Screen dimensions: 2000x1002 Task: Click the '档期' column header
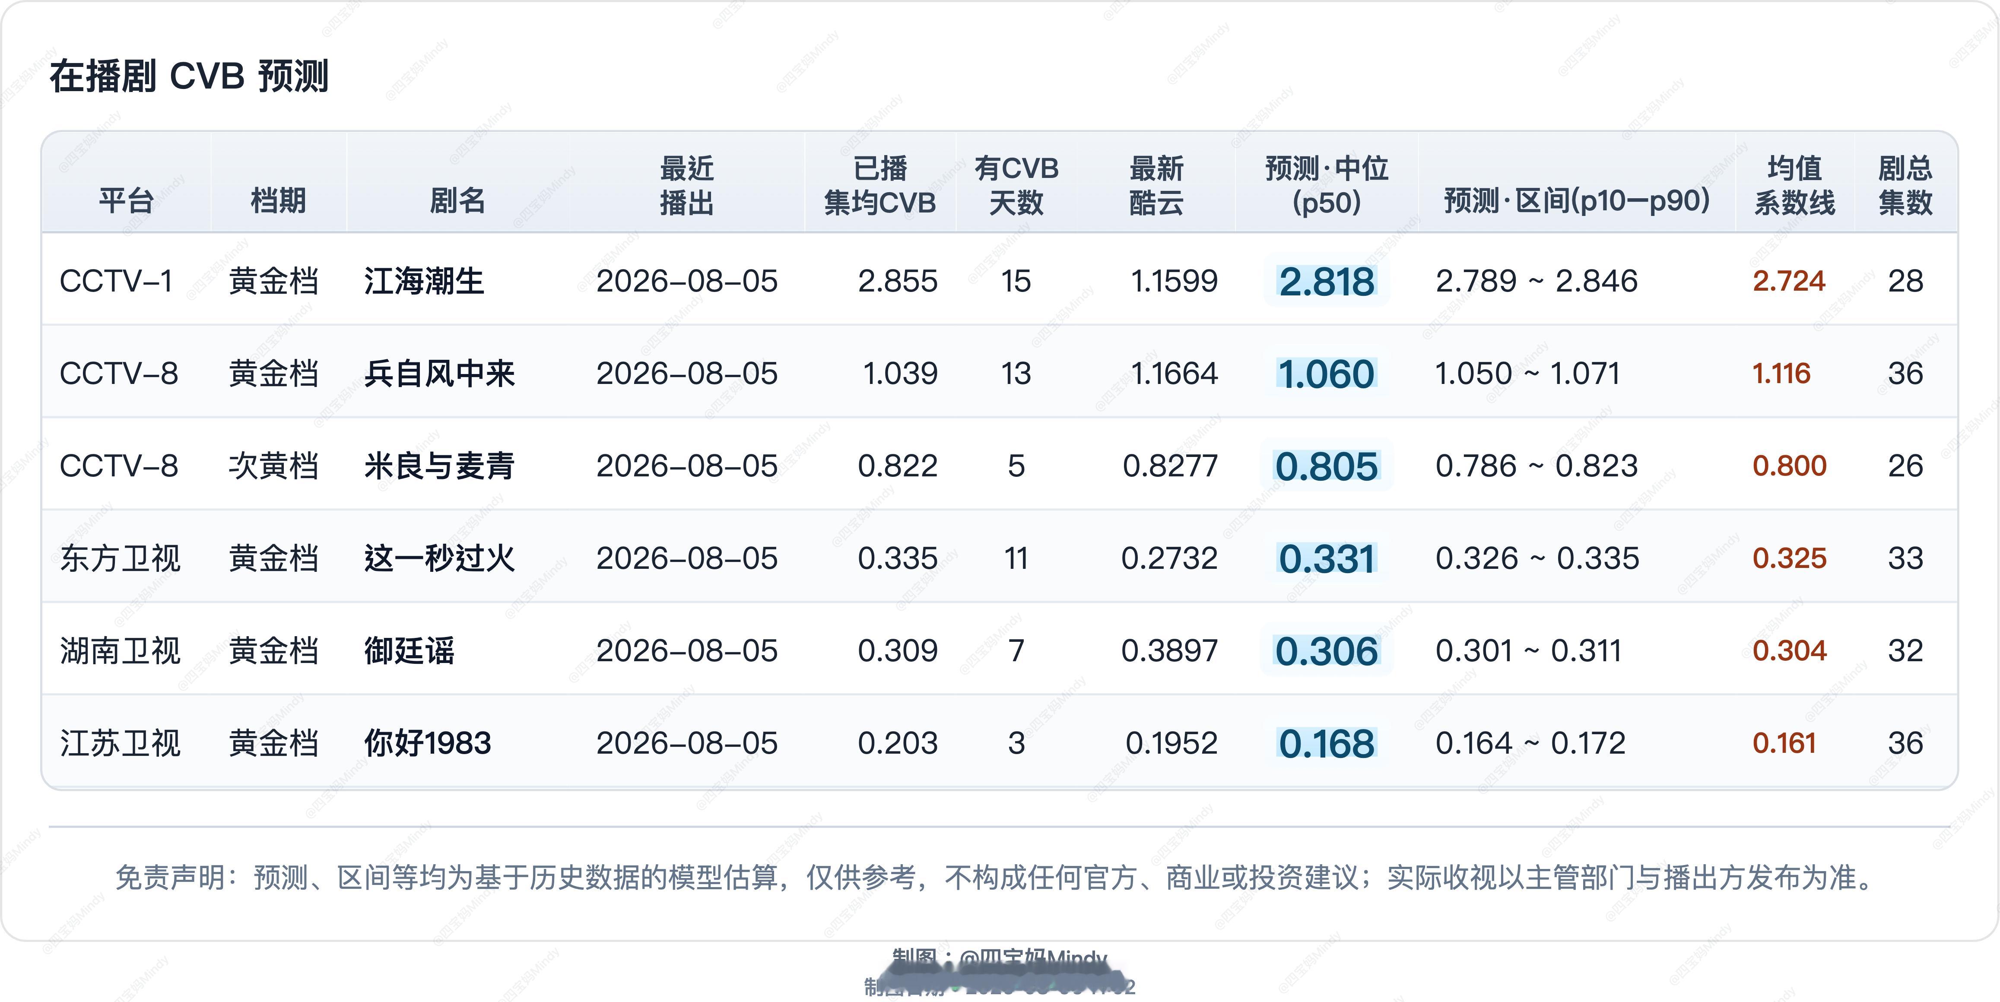pyautogui.click(x=278, y=201)
